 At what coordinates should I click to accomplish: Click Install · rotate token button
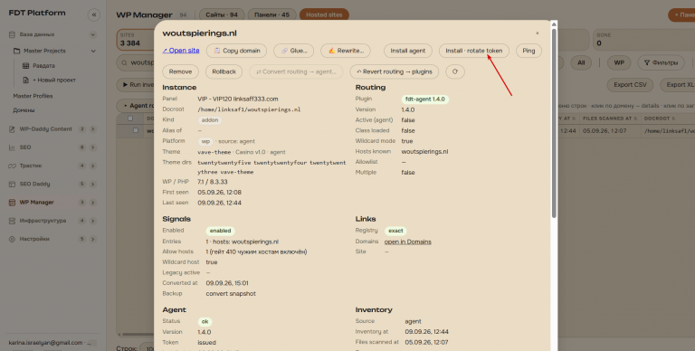[x=474, y=51]
